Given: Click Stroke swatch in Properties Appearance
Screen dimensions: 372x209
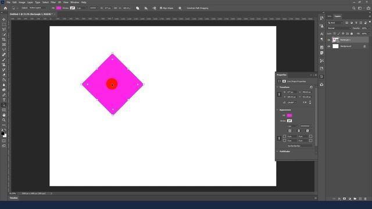Looking at the screenshot, I should (x=289, y=121).
